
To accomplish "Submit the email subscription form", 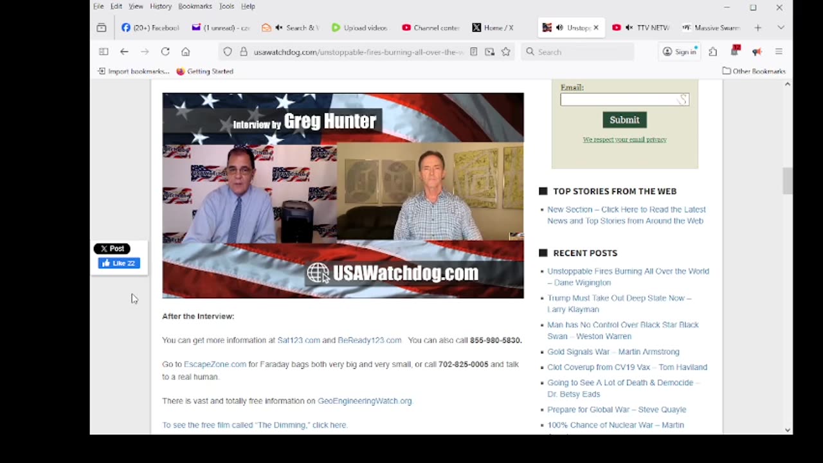I will (624, 120).
